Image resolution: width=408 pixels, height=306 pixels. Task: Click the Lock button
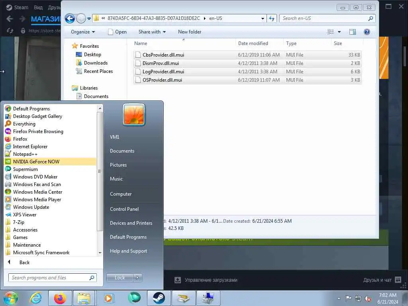coord(120,278)
